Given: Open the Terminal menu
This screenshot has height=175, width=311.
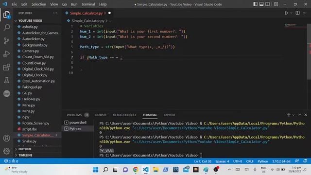Looking at the screenshot, I should (x=88, y=4).
